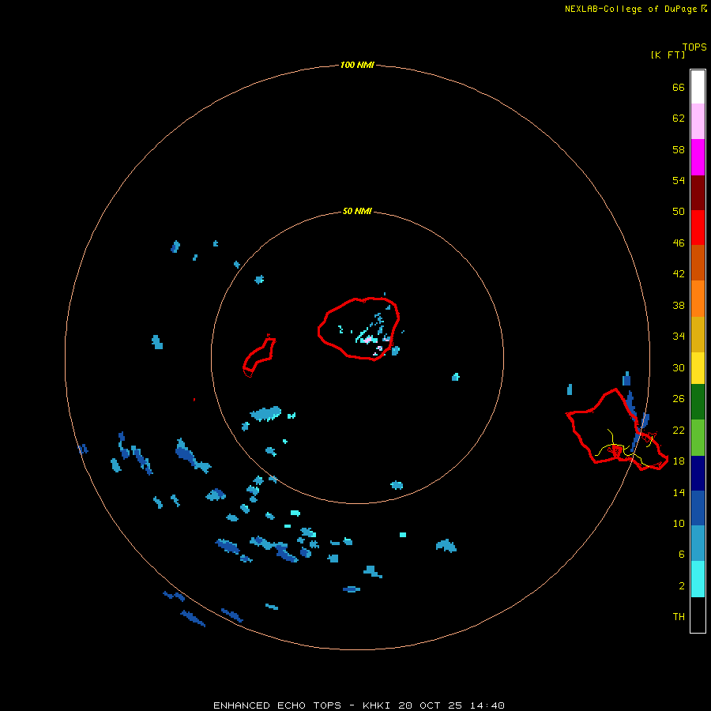Click the TOPS legend title
The height and width of the screenshot is (711, 711).
[694, 47]
